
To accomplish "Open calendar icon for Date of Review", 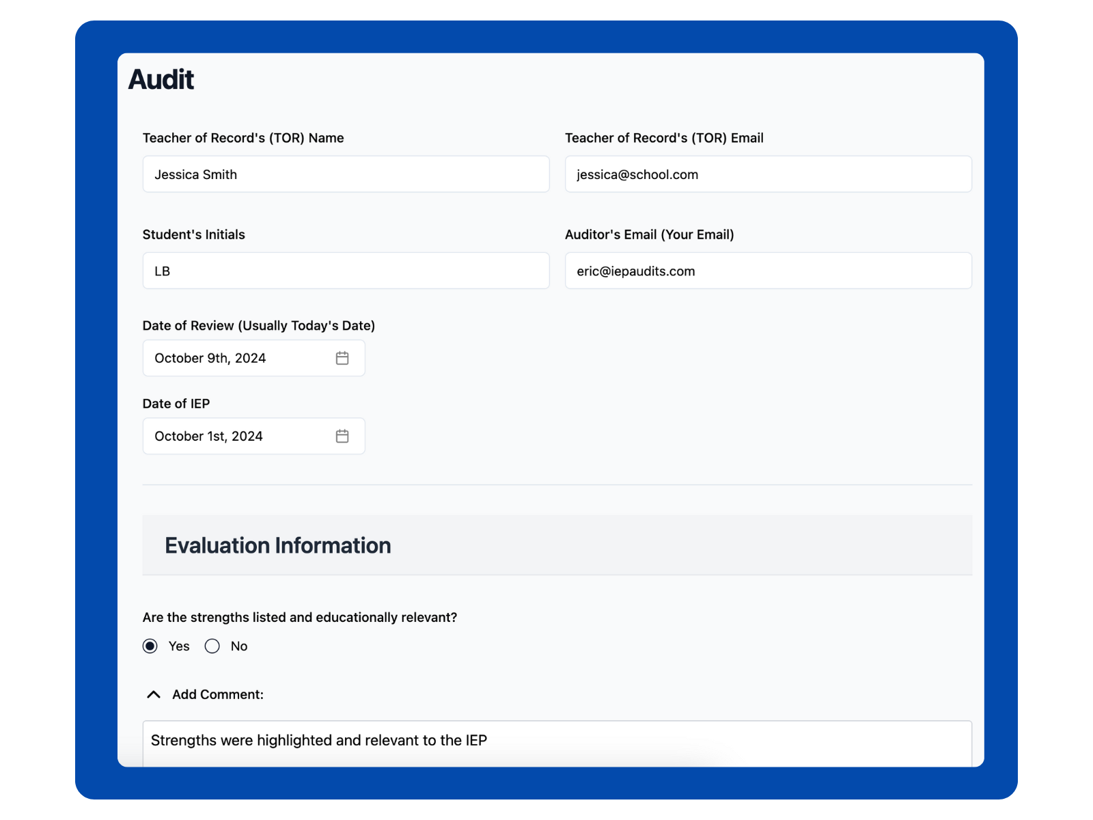I will coord(342,358).
